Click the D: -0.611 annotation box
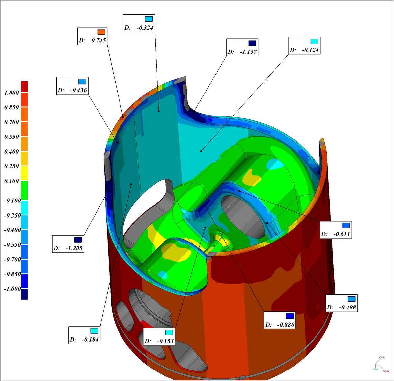The height and width of the screenshot is (381, 394). [336, 230]
